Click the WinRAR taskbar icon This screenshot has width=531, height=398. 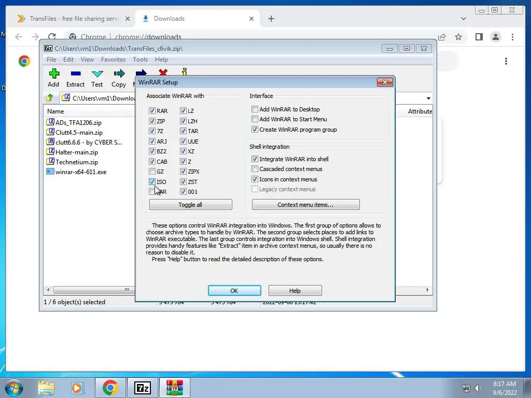tap(174, 388)
